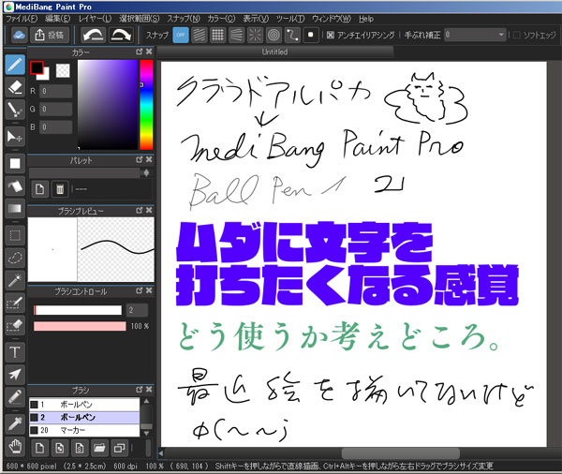
Task: Select the Select Pen tool
Action: (x=15, y=303)
